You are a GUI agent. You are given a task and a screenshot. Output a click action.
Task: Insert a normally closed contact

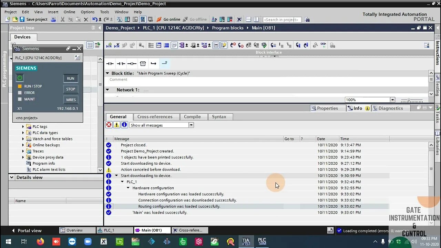[121, 63]
